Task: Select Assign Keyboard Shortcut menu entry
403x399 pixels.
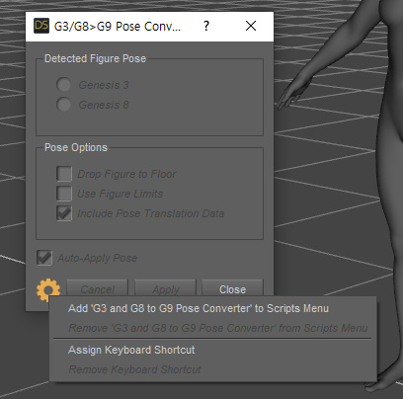Action: (x=212, y=350)
